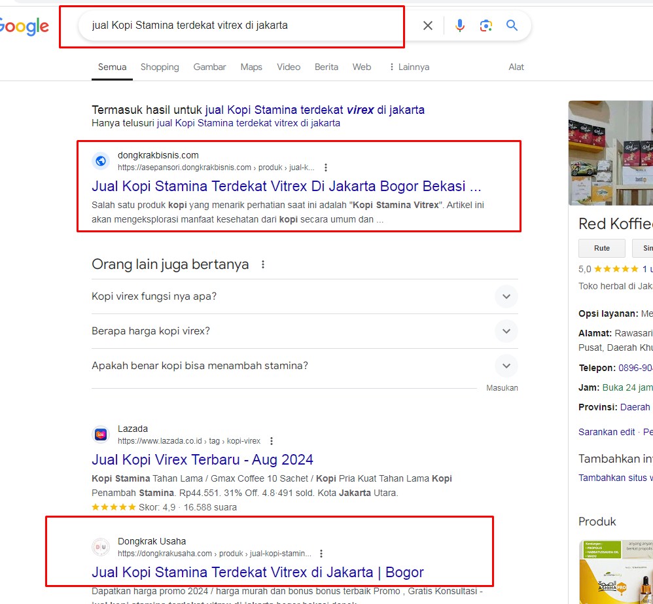Open Jual Kopi Stamina Jakarta | Bogor result

(257, 573)
